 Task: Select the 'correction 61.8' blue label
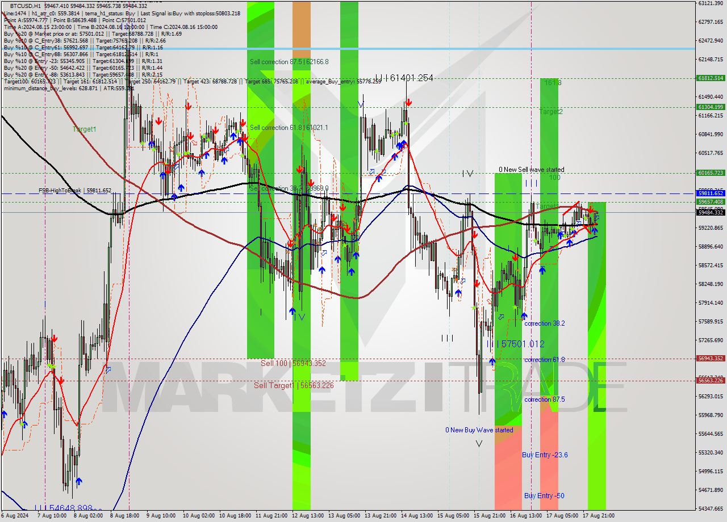point(545,360)
